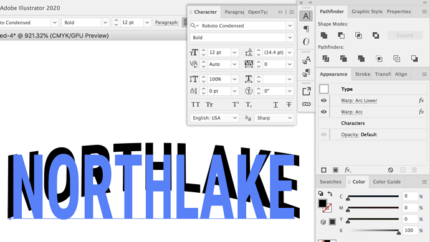Click the Minus Front shape mode icon
This screenshot has height=242, width=430.
[341, 35]
